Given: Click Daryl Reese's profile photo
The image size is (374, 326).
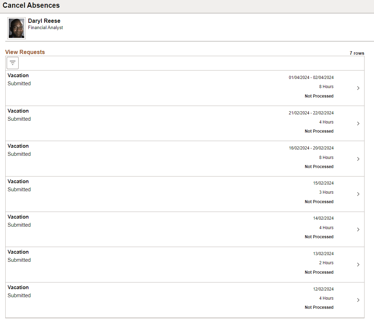Looking at the screenshot, I should pyautogui.click(x=16, y=28).
